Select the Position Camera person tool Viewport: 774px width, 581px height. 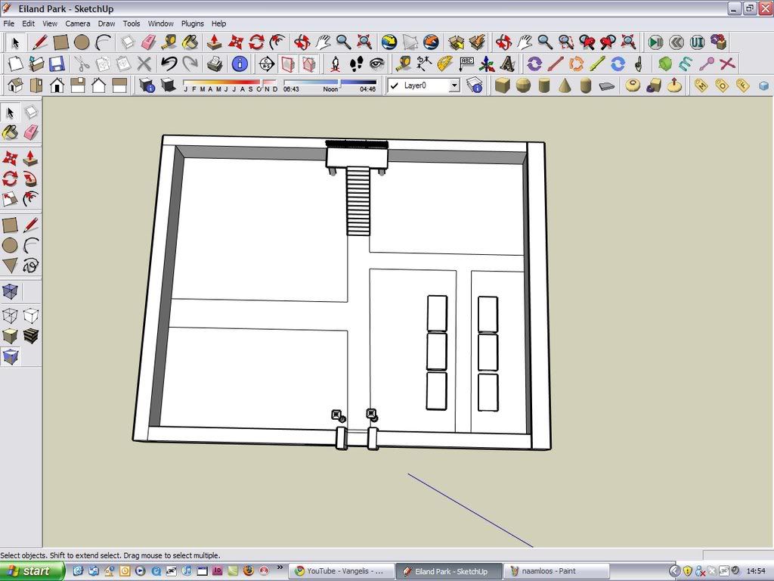(x=335, y=64)
